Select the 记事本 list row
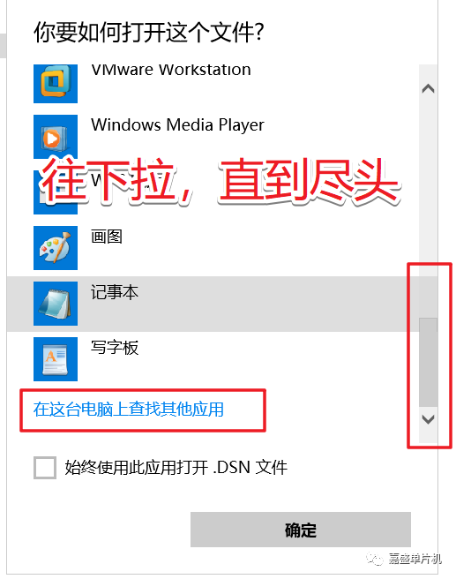The height and width of the screenshot is (579, 456). (x=213, y=304)
